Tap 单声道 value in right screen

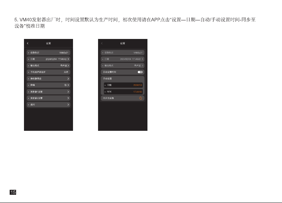coord(137,65)
